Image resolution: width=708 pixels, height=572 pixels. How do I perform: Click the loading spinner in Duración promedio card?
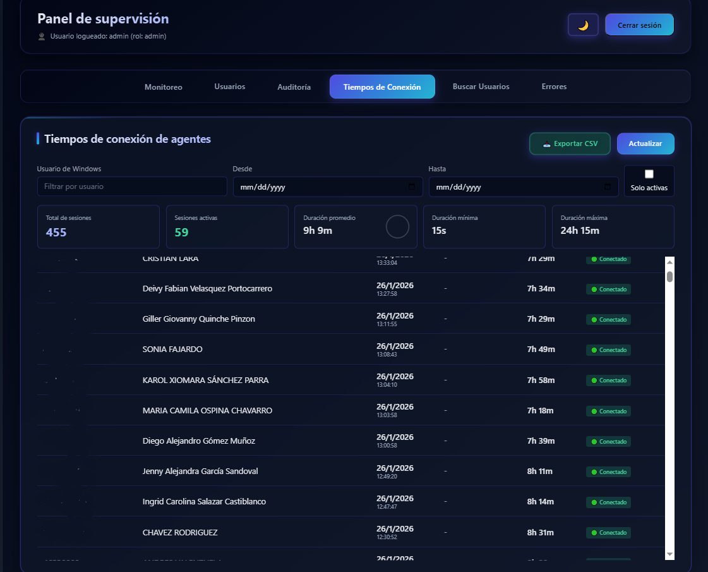pyautogui.click(x=398, y=226)
